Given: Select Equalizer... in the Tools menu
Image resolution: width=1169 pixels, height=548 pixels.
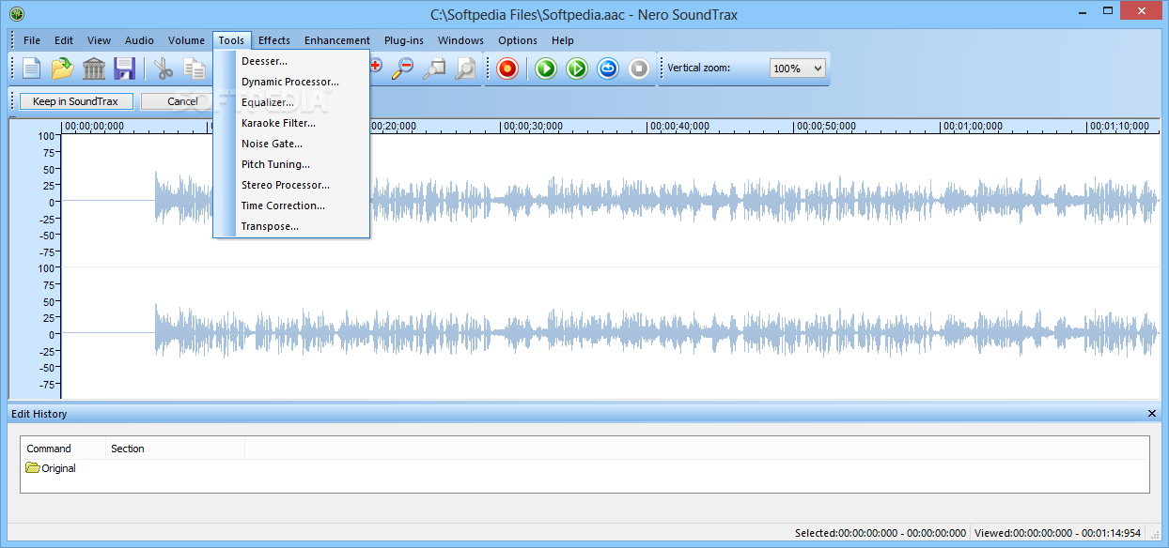Looking at the screenshot, I should (291, 102).
